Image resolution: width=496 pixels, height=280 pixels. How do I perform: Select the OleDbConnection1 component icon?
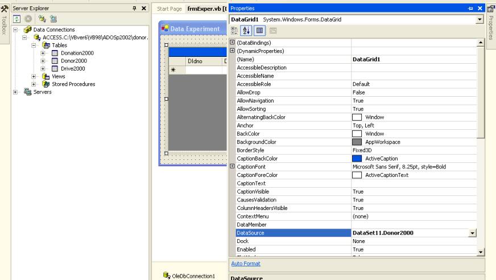[167, 275]
